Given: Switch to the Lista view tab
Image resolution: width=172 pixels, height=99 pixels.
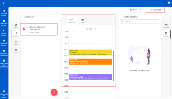Looking at the screenshot, I should click(x=82, y=21).
